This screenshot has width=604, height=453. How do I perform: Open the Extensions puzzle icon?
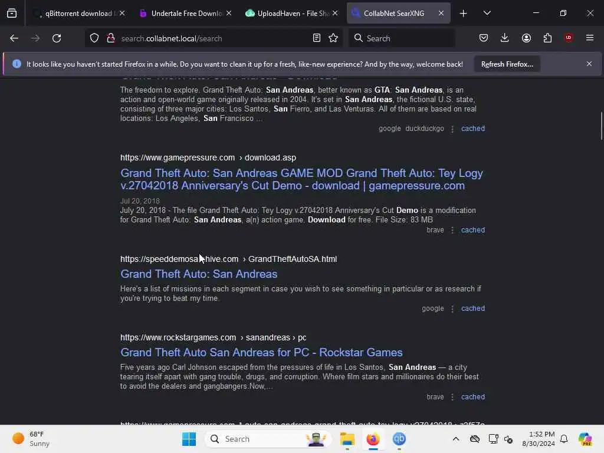click(547, 38)
